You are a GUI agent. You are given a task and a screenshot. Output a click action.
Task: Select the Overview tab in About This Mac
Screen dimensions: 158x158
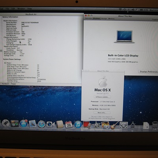pos(88,18)
